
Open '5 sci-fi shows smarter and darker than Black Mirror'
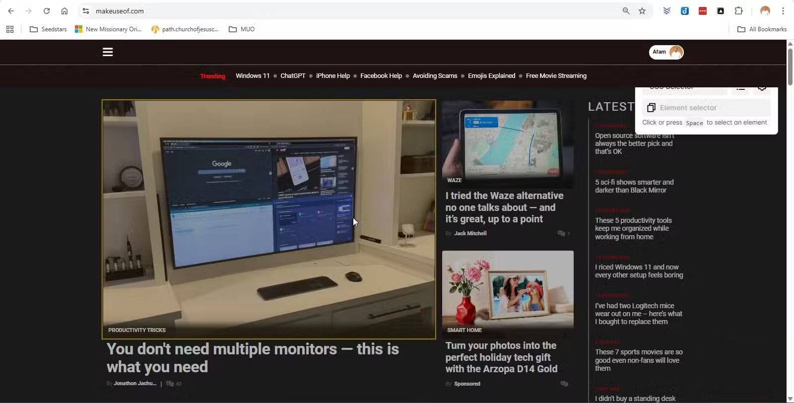pos(634,186)
